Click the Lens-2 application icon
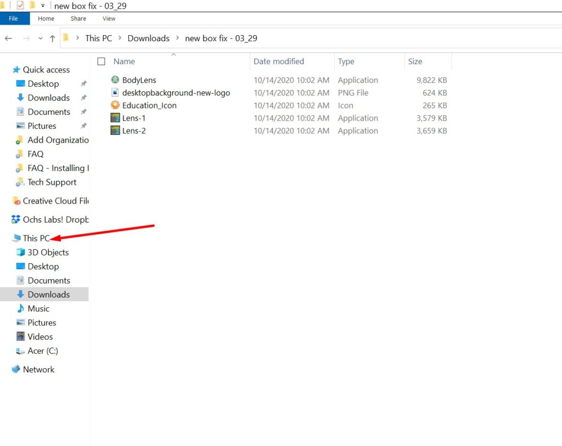The image size is (562, 446). click(x=115, y=131)
